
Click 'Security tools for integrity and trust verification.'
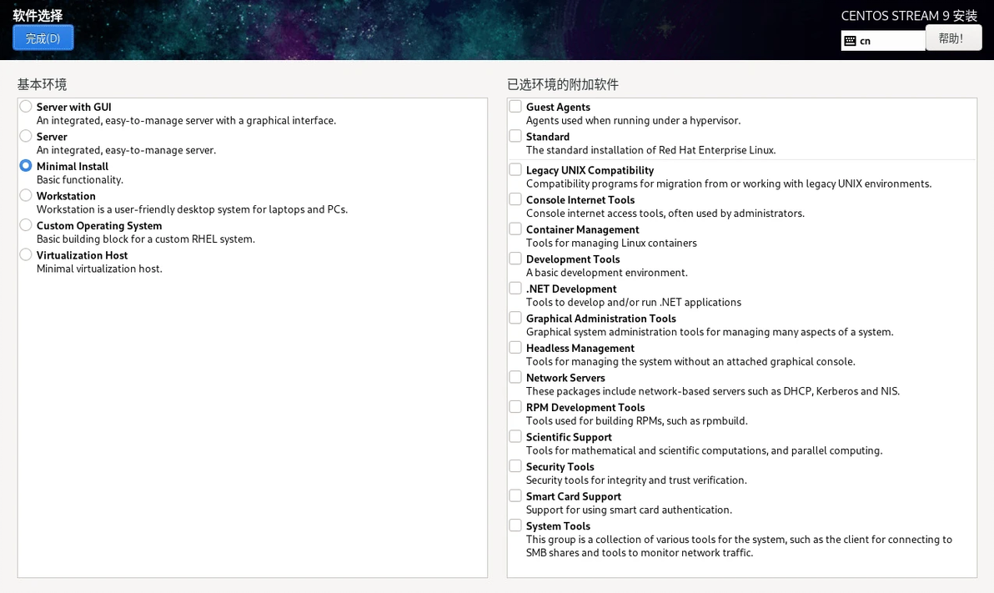click(x=636, y=480)
